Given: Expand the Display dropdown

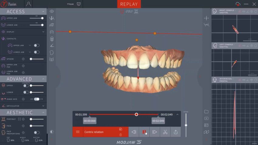Looking at the screenshot, I should tap(43, 32).
